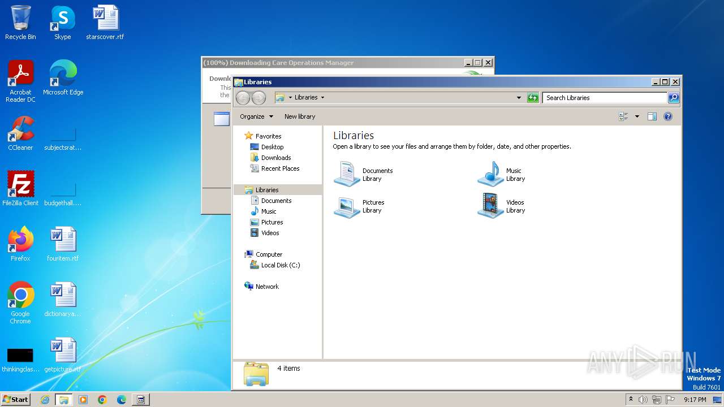Click Microsoft Edge desktop shortcut
This screenshot has height=407, width=724.
point(63,77)
